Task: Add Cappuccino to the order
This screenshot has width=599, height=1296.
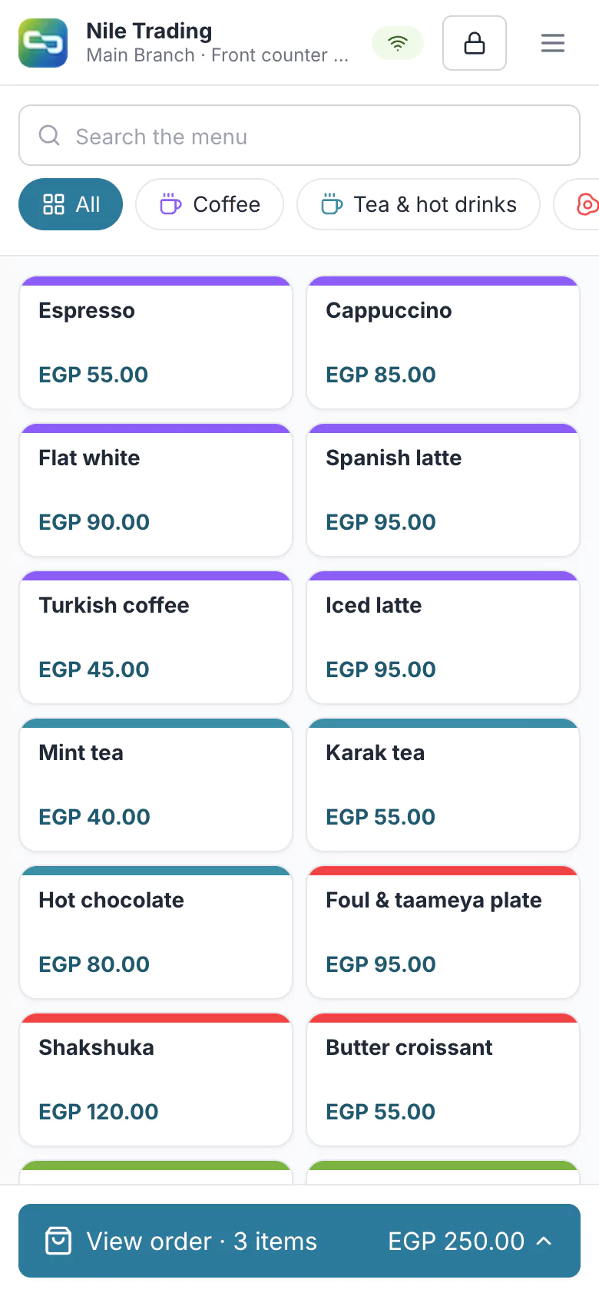Action: click(443, 342)
